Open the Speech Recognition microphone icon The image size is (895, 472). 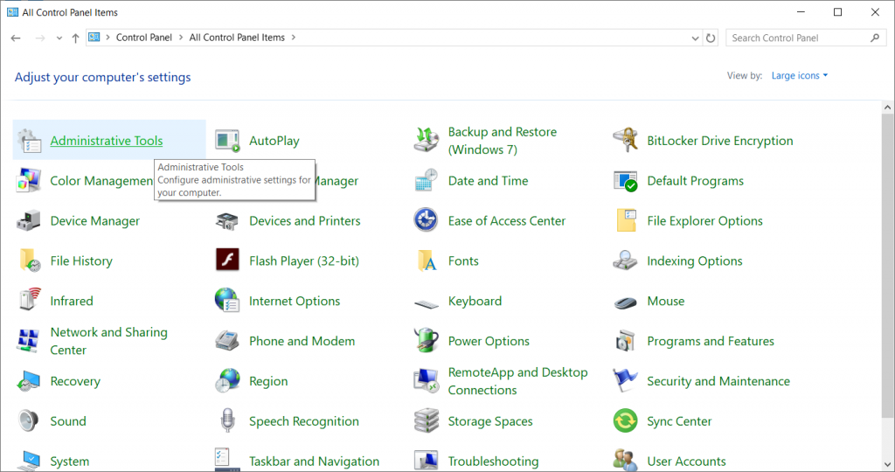[x=227, y=420]
